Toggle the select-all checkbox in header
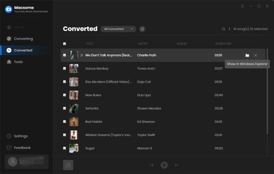Screen dimensions: 274x174 64,44
